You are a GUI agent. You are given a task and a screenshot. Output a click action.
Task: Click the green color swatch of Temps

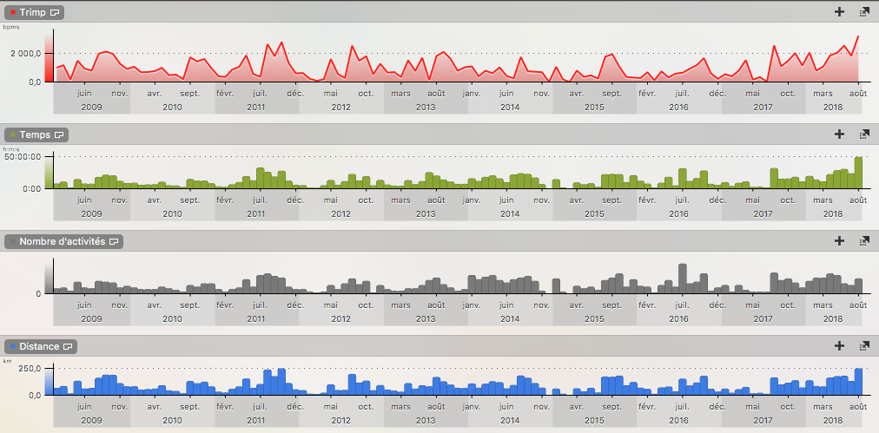pos(13,135)
